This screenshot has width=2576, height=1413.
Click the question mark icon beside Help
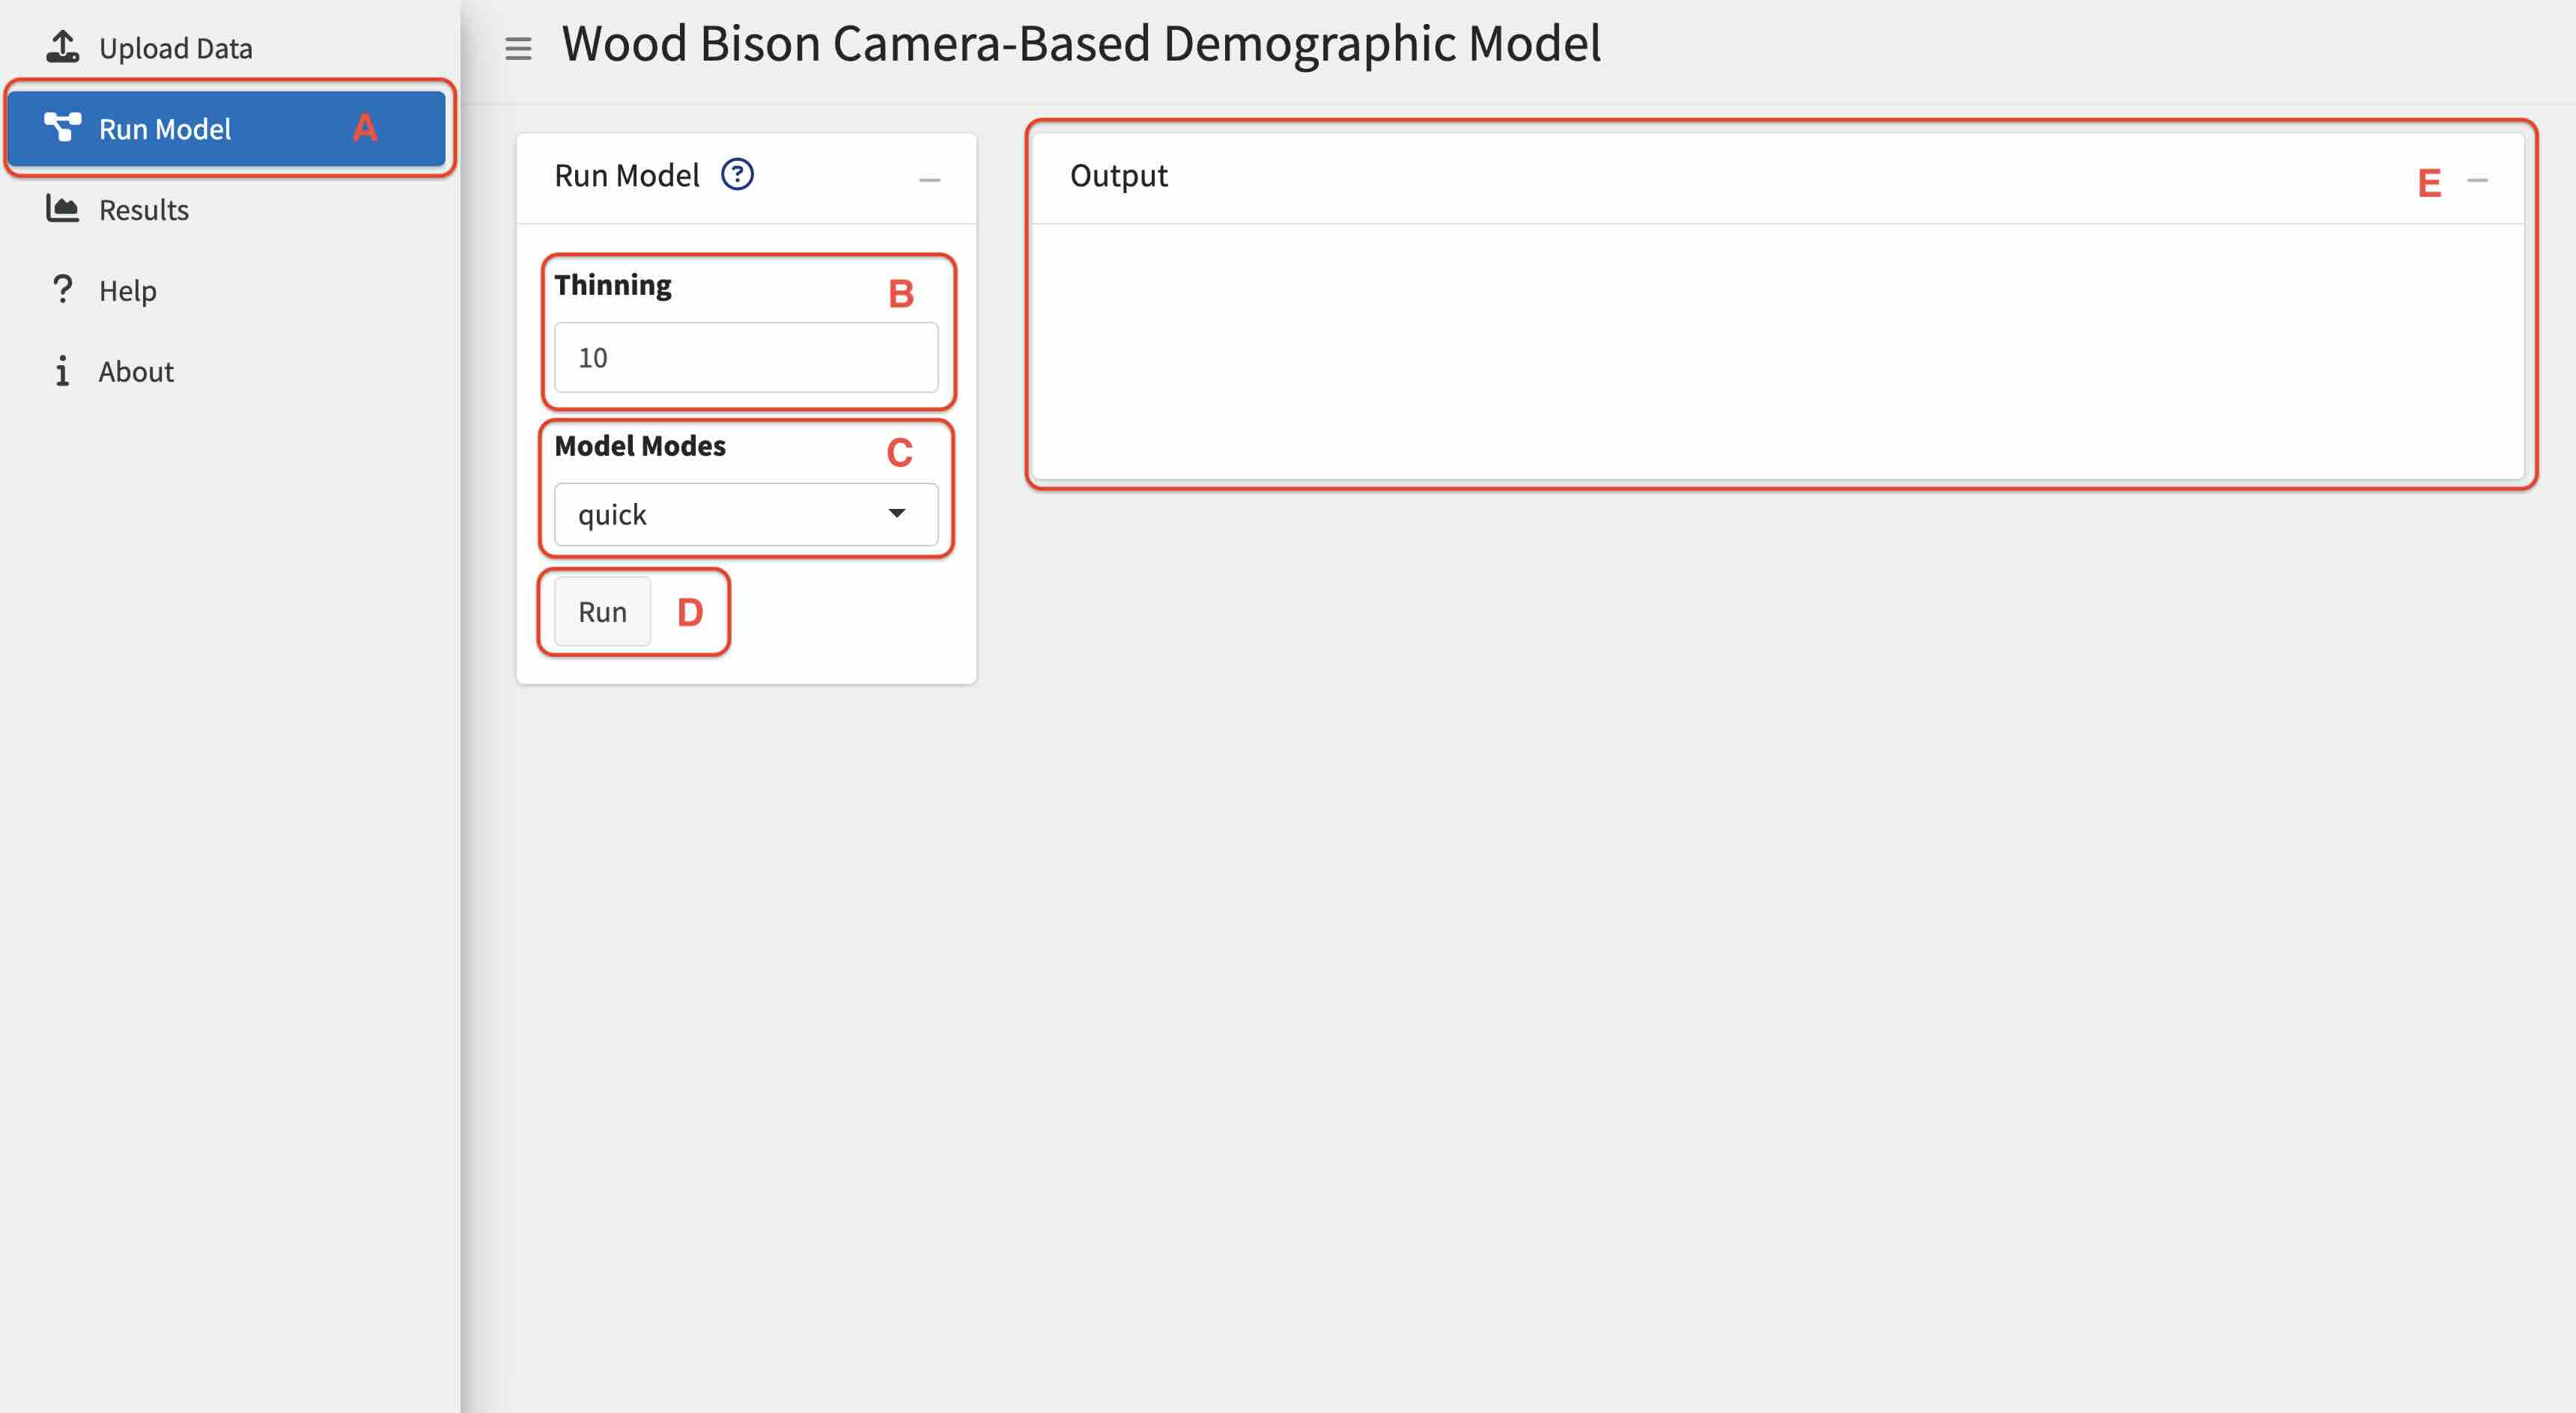62,289
